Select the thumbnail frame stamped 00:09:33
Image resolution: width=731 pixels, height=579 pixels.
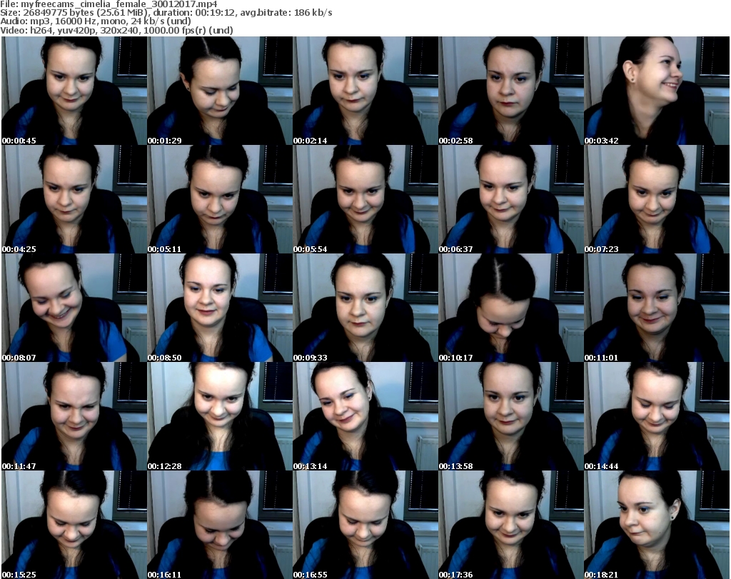(365, 308)
